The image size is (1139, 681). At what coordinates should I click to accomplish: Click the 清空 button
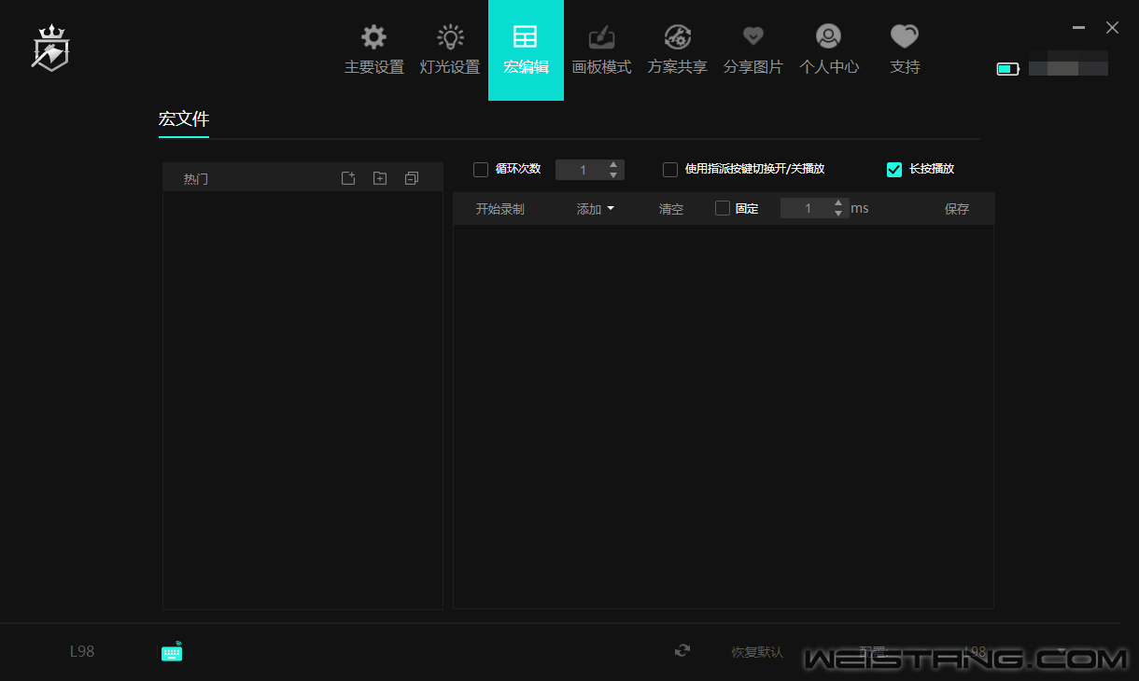click(x=671, y=209)
